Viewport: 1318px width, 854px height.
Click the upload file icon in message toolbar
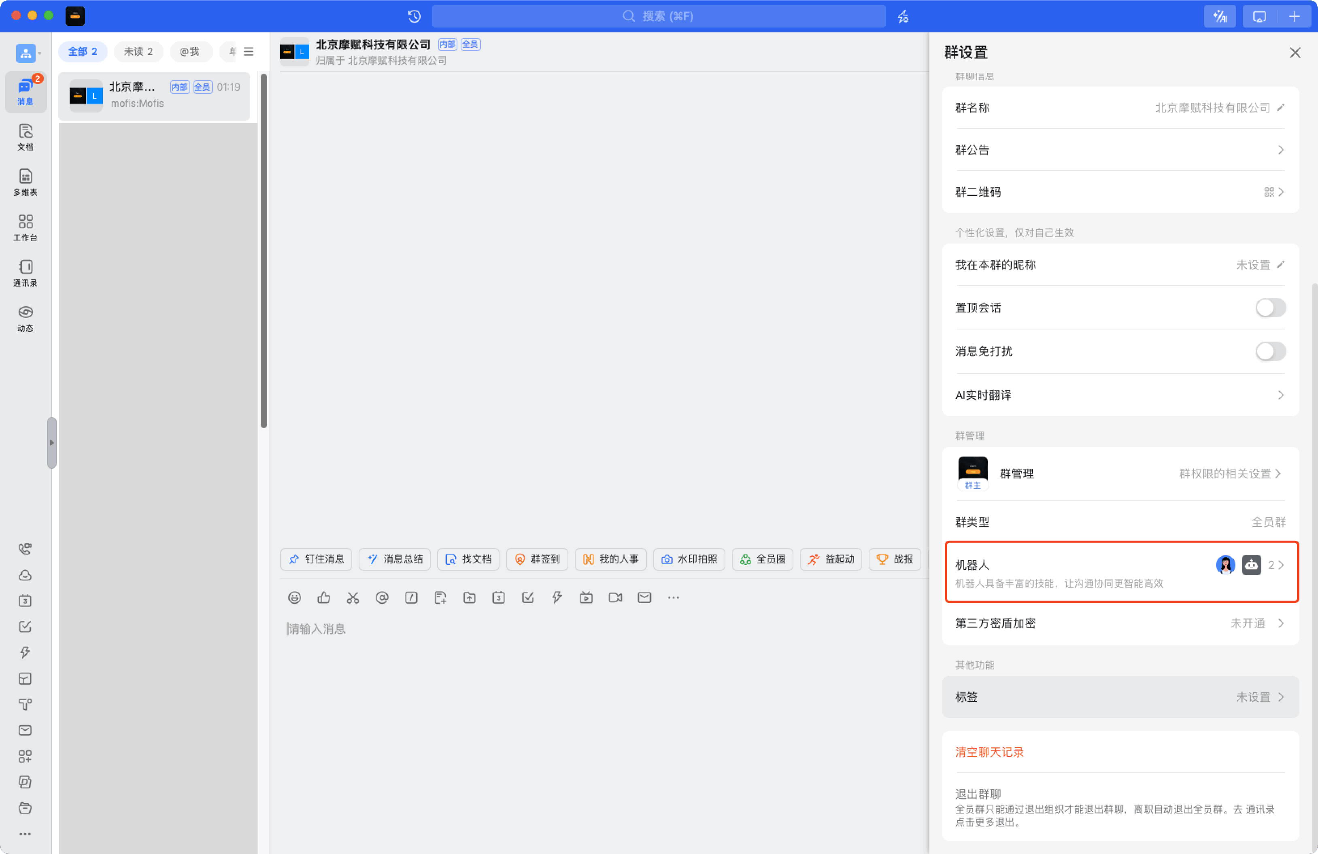[470, 597]
